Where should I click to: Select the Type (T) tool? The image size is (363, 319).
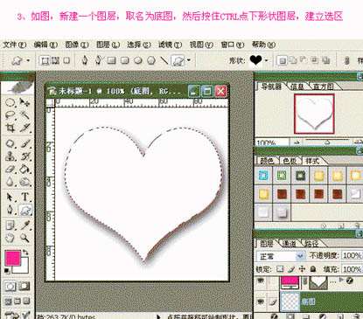coord(25,198)
